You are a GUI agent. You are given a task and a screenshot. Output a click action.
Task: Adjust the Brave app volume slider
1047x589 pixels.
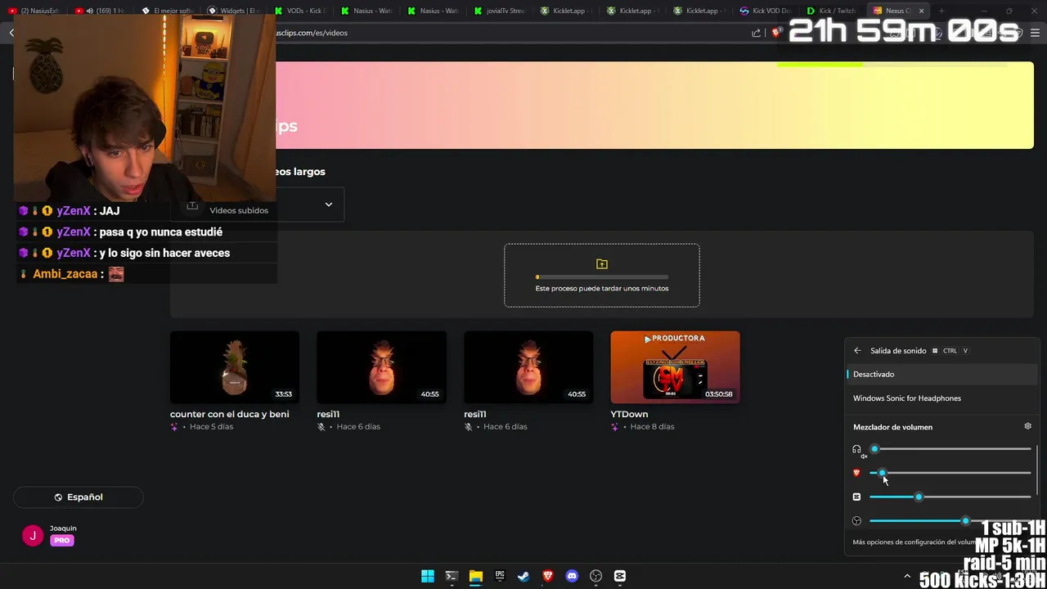coord(950,473)
